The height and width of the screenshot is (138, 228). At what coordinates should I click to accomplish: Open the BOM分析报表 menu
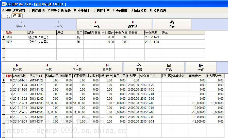[x=59, y=10]
